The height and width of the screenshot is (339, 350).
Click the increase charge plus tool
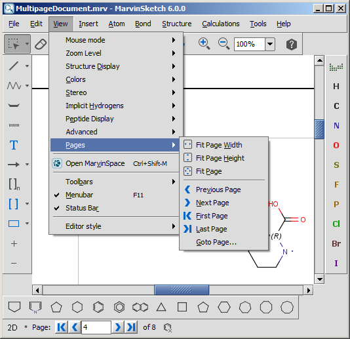(14, 243)
